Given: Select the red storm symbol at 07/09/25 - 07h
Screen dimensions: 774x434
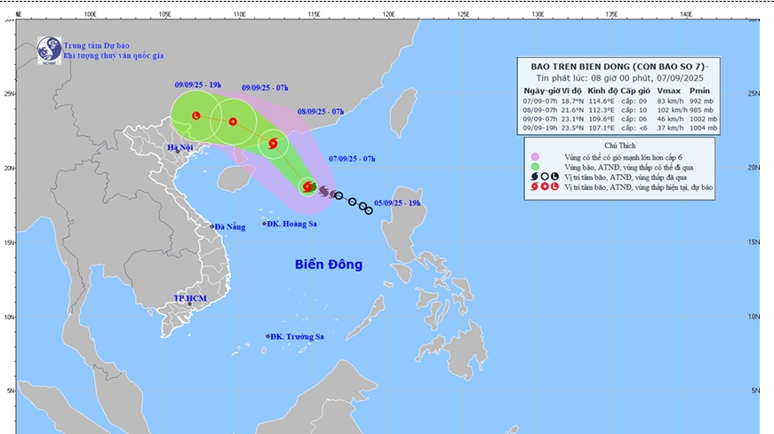Looking at the screenshot, I should (307, 187).
